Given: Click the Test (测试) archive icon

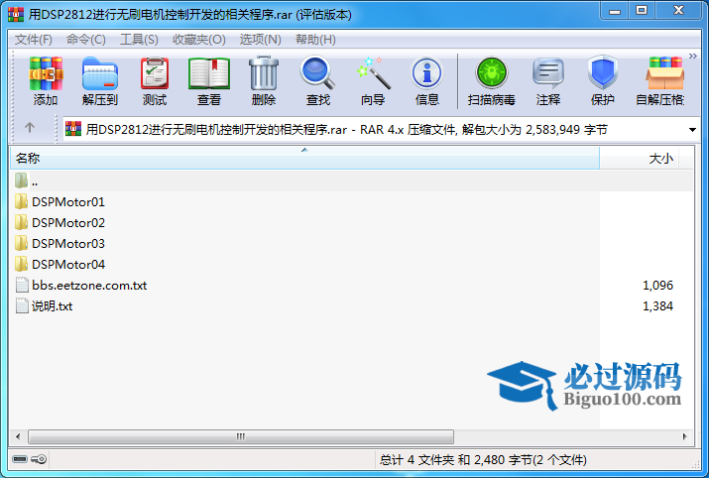Looking at the screenshot, I should click(x=155, y=73).
